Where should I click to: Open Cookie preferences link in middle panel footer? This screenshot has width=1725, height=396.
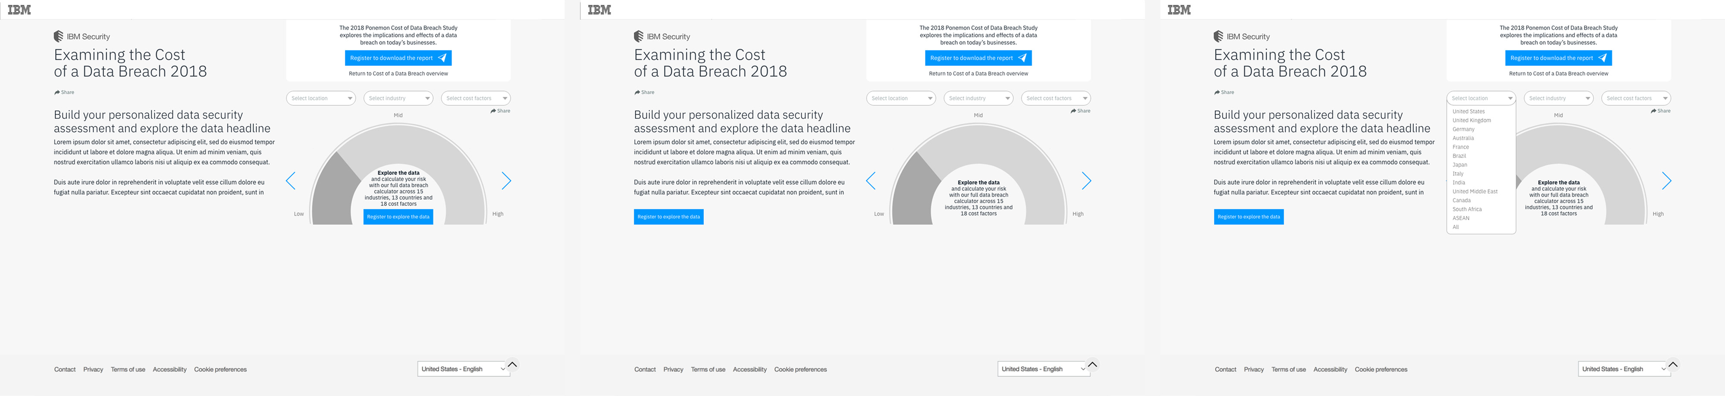coord(800,369)
